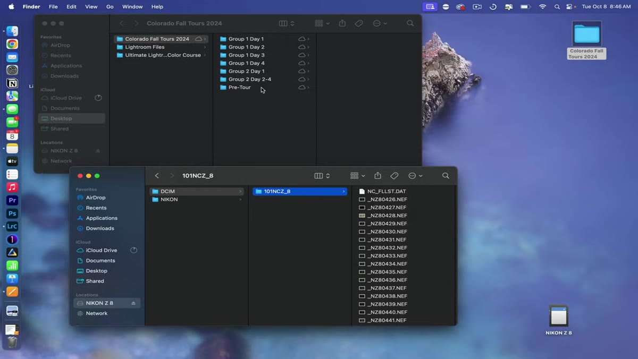The image size is (638, 359).
Task: Open Mail from the Dock
Action: coord(12,57)
